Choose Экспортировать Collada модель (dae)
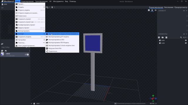Image resolution: width=188 pixels, height=105 pixels. click(62, 45)
